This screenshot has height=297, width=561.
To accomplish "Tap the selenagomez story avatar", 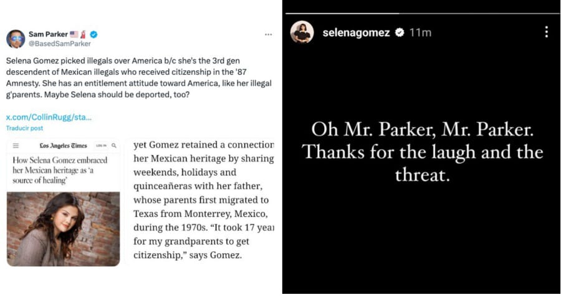I will (302, 32).
